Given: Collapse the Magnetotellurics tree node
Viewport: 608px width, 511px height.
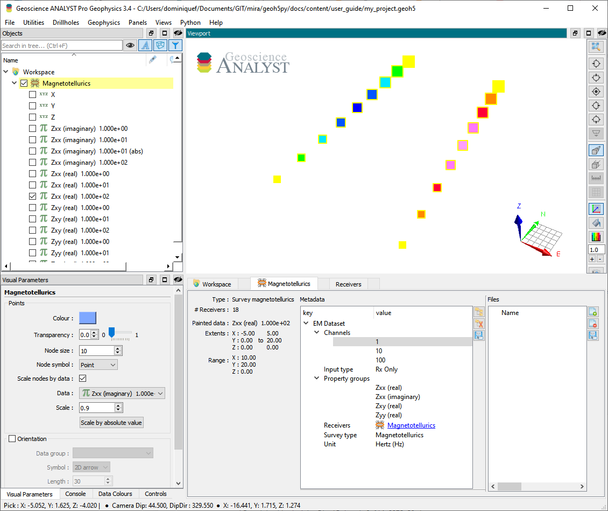Looking at the screenshot, I should point(15,83).
